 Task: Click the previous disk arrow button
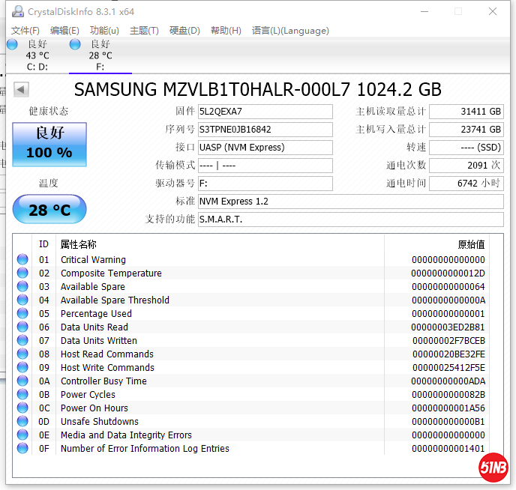[x=21, y=90]
